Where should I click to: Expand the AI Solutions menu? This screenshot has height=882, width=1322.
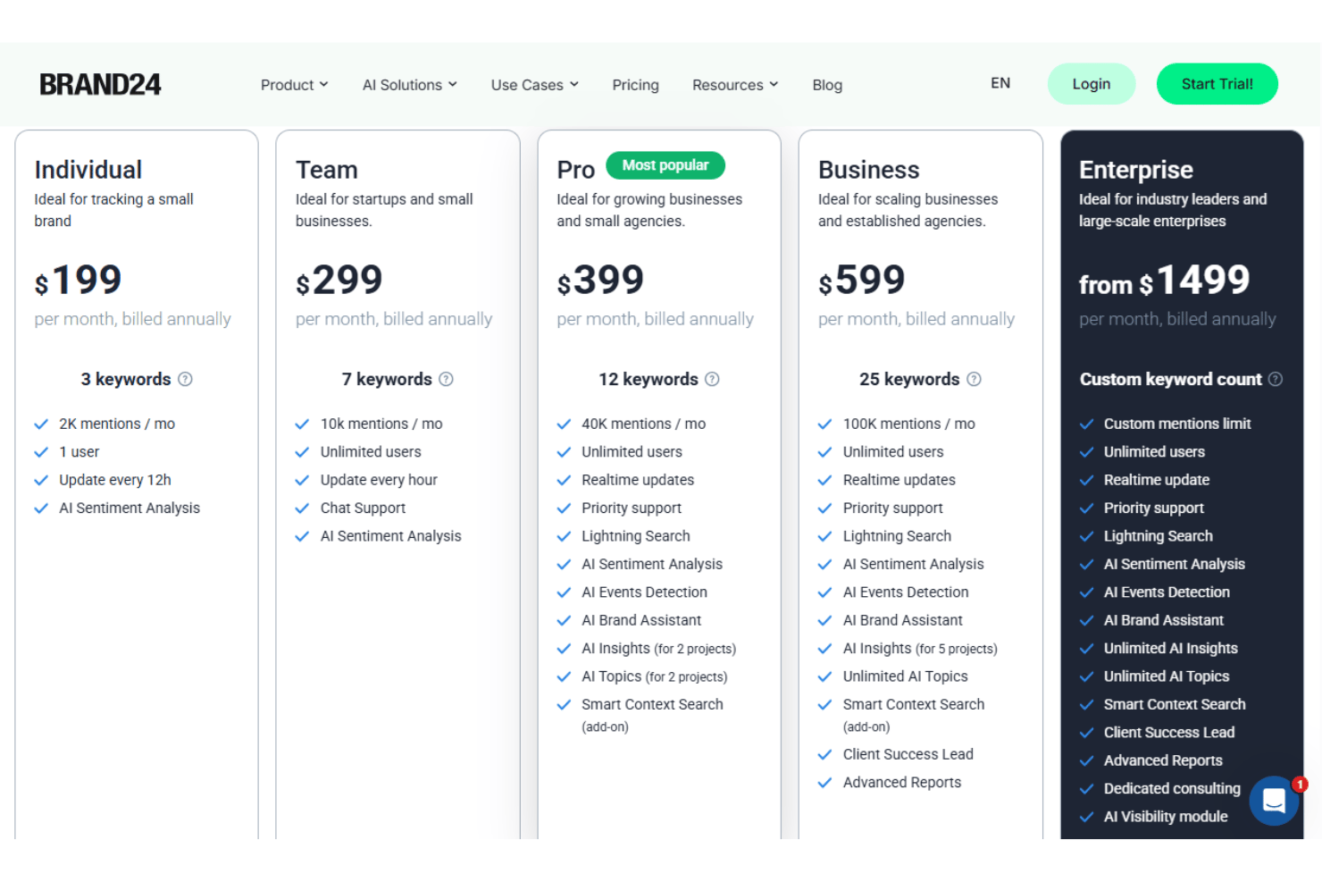(410, 85)
